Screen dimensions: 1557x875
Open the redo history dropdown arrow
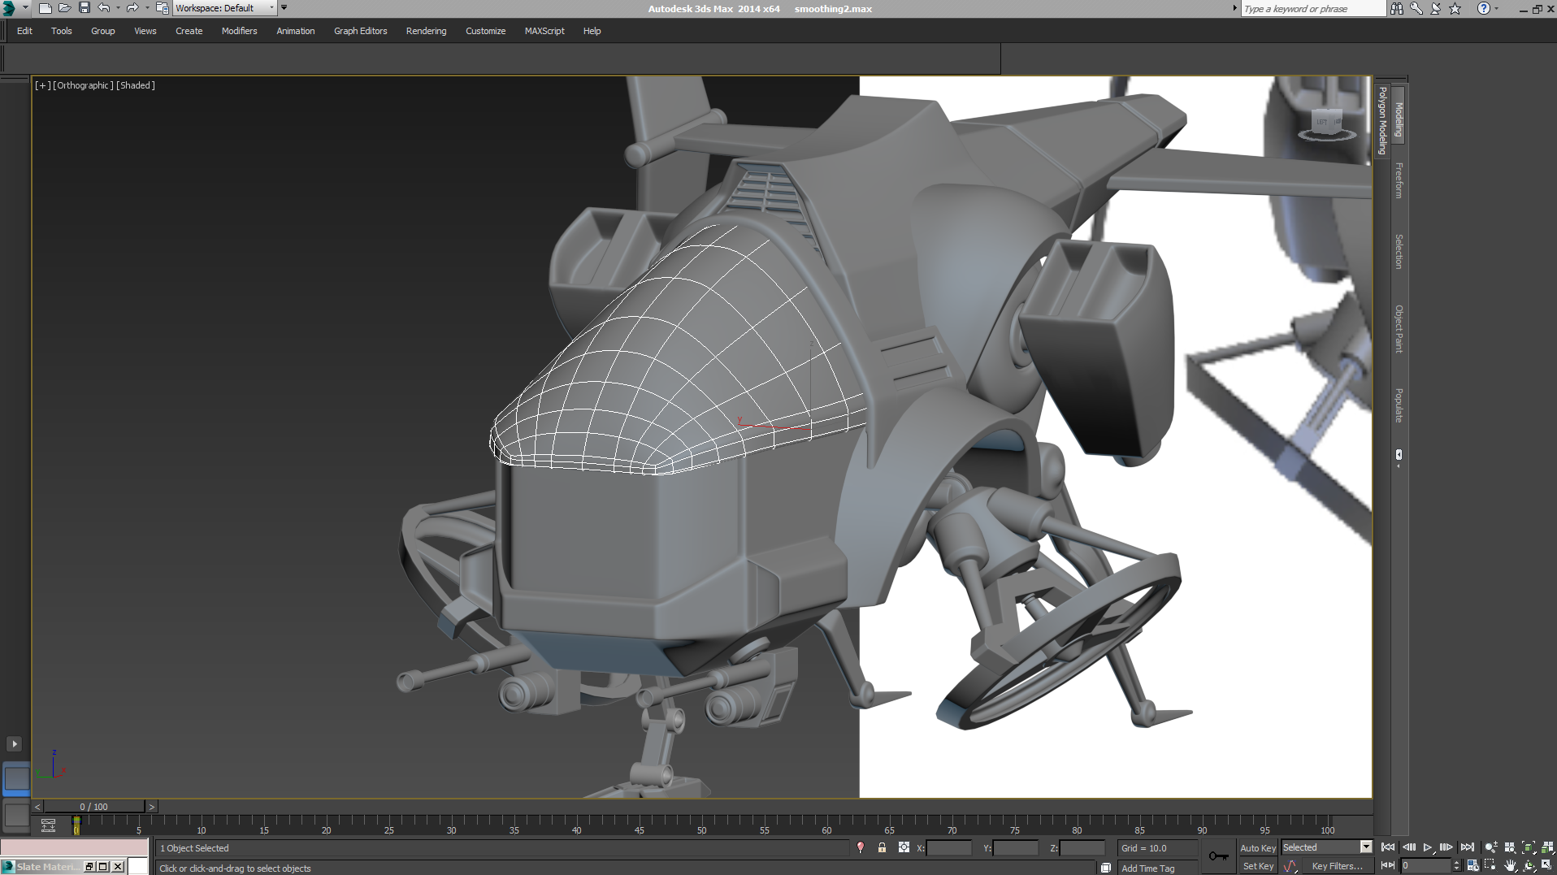click(x=146, y=8)
